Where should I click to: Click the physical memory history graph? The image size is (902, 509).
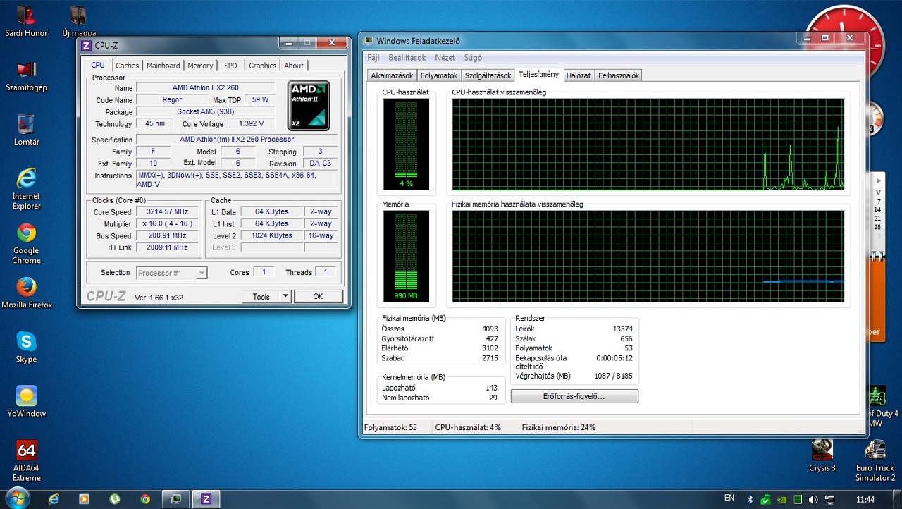pyautogui.click(x=648, y=257)
